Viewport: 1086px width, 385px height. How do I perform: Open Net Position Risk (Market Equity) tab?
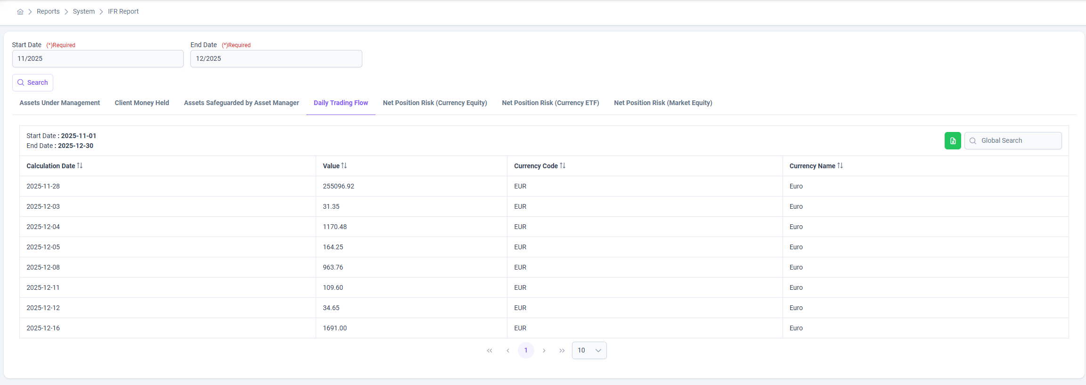click(663, 103)
